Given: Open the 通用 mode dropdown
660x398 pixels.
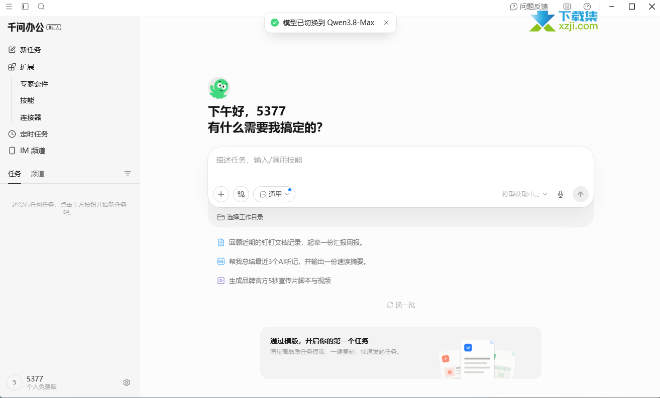Looking at the screenshot, I should click(274, 194).
